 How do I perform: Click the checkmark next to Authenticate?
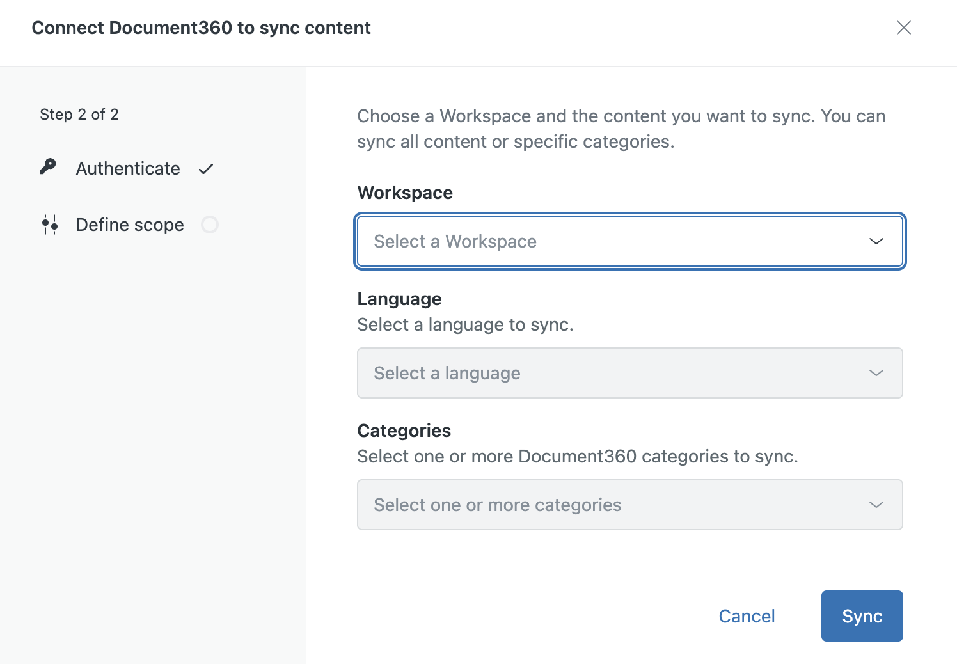pos(205,169)
